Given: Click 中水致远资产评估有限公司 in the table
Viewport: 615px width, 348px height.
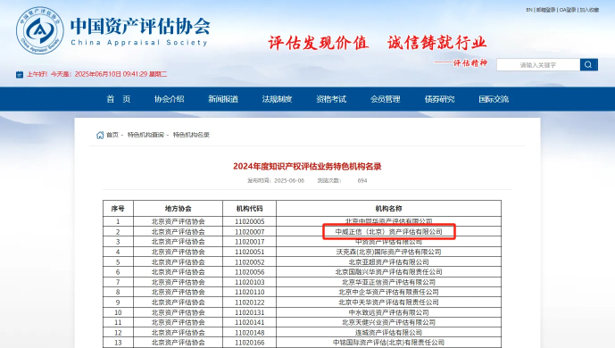Looking at the screenshot, I should tap(388, 312).
